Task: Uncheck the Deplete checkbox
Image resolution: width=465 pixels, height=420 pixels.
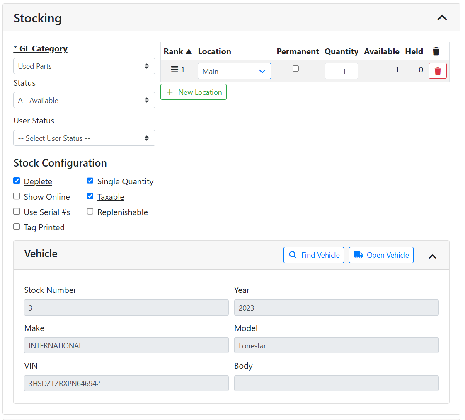Action: tap(17, 181)
